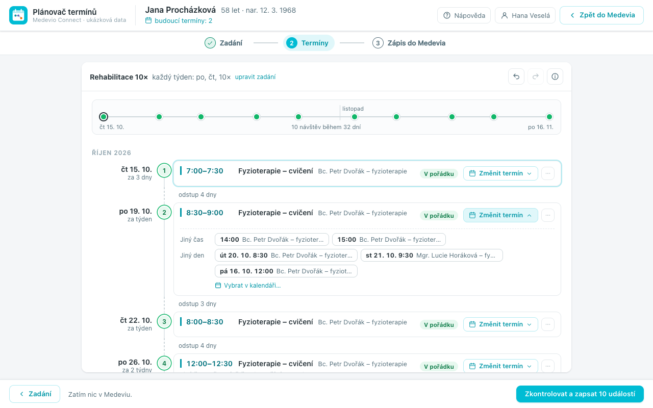
Task: Click last timeline dot po 16. 11.
Action: [x=549, y=117]
